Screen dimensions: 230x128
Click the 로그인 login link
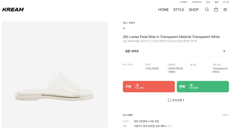click(226, 2)
